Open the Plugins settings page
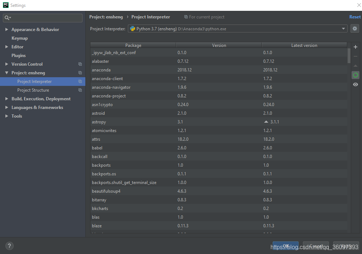The image size is (362, 254). click(x=18, y=56)
